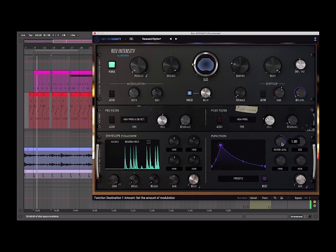Load the next preset with right arrow
The width and height of the screenshot is (336, 252).
(176, 39)
